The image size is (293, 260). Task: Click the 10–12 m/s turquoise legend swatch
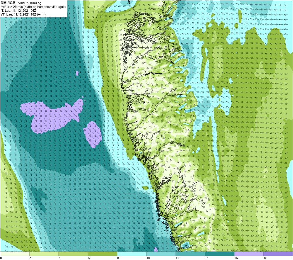[161, 254]
